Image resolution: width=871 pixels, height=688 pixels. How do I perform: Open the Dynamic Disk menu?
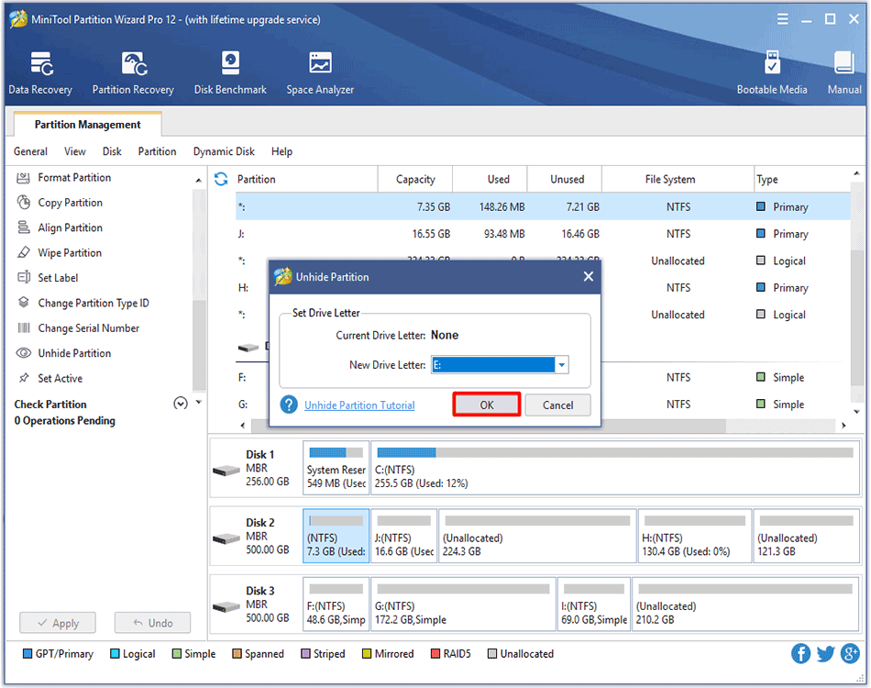(x=224, y=151)
